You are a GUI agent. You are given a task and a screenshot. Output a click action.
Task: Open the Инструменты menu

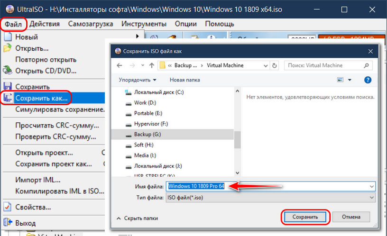pyautogui.click(x=144, y=24)
